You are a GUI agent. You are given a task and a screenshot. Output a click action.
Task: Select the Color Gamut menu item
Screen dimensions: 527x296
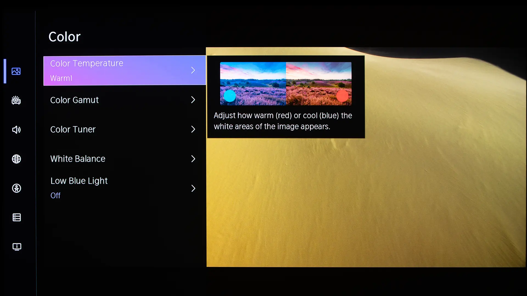tap(125, 100)
